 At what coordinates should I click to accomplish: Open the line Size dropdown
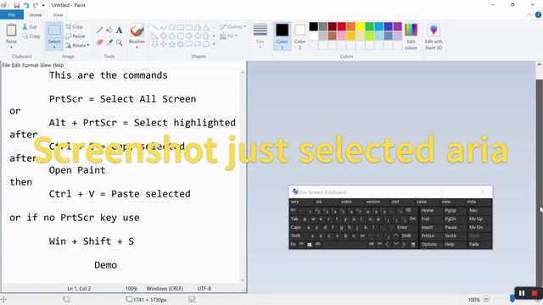click(x=260, y=36)
